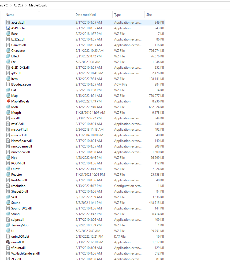The height and width of the screenshot is (265, 230).
Task: Click the ASPLnchr application icon
Action: (x=8, y=28)
